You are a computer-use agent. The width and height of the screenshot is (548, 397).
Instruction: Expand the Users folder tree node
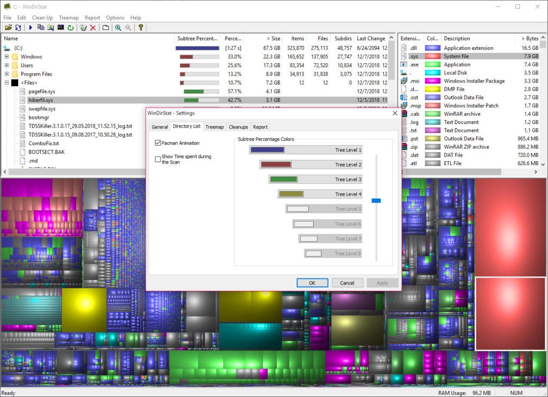[6, 65]
